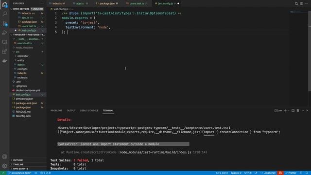This screenshot has height=175, width=311.
Task: Open the Search view in activity bar
Action: [x=4, y=14]
